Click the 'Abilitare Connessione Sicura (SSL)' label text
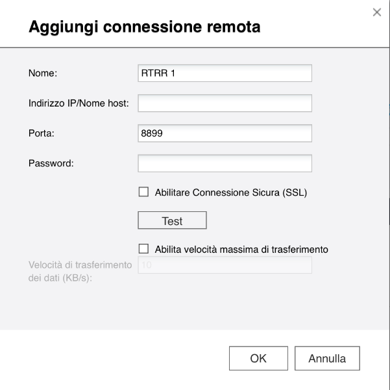This screenshot has height=390, width=390. (x=230, y=192)
